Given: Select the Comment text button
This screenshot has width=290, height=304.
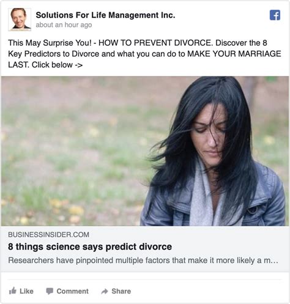Looking at the screenshot, I should pos(72,291).
